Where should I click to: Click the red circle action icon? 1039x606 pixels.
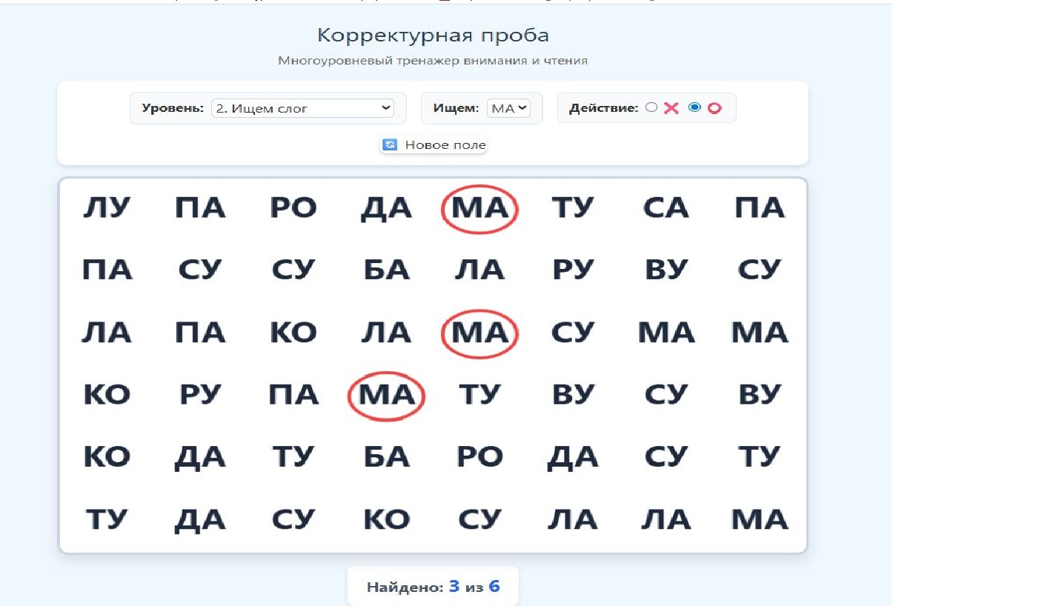(714, 108)
